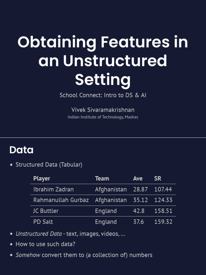
Task: Select the 'How to use such data?' bullet
Action: pos(45,244)
